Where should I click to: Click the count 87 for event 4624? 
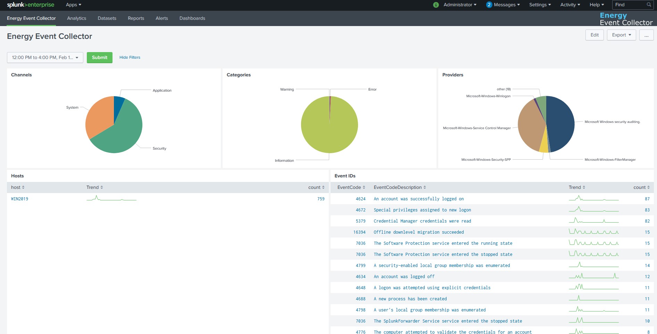click(x=647, y=199)
